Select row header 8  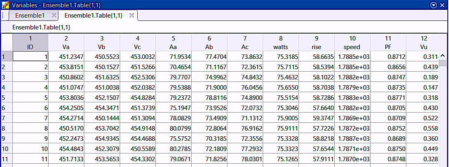[7, 128]
